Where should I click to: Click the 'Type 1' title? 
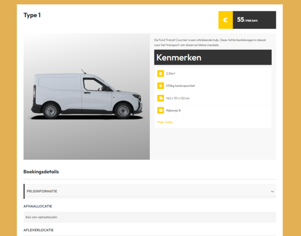pyautogui.click(x=32, y=15)
